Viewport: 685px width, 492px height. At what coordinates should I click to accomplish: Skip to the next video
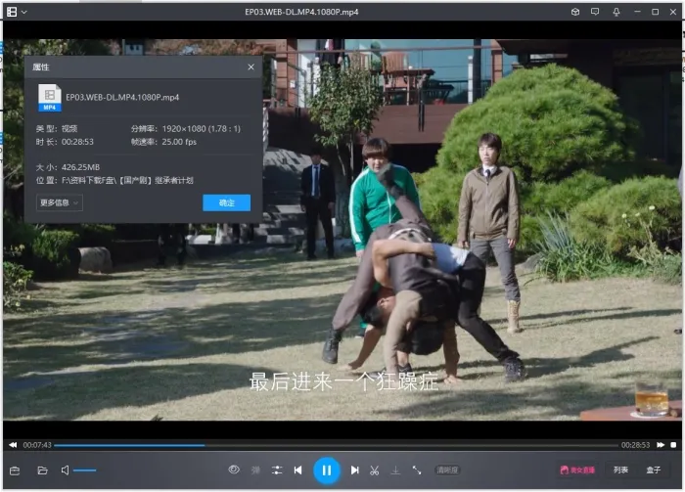354,470
